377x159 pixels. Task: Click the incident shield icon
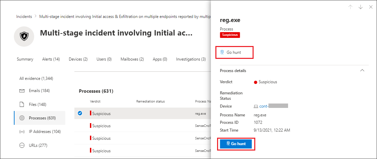(x=24, y=37)
